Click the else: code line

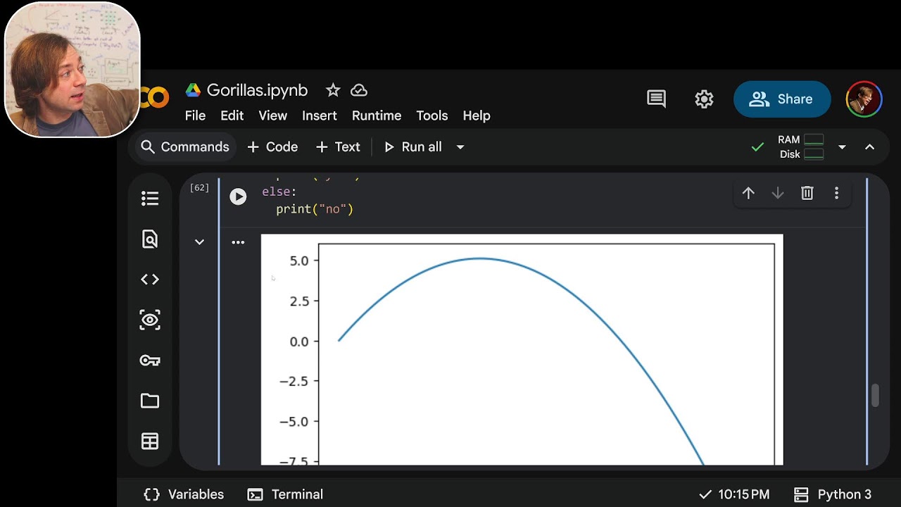(279, 192)
